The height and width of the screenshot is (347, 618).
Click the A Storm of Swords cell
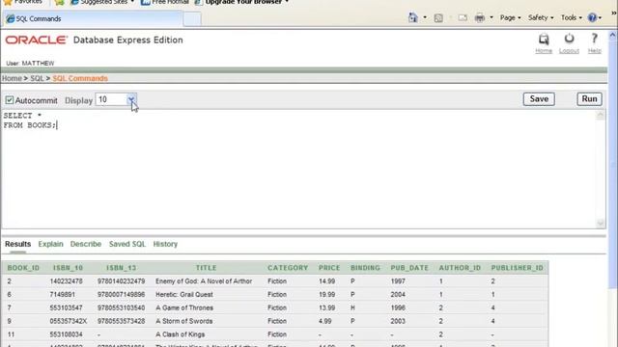point(183,321)
